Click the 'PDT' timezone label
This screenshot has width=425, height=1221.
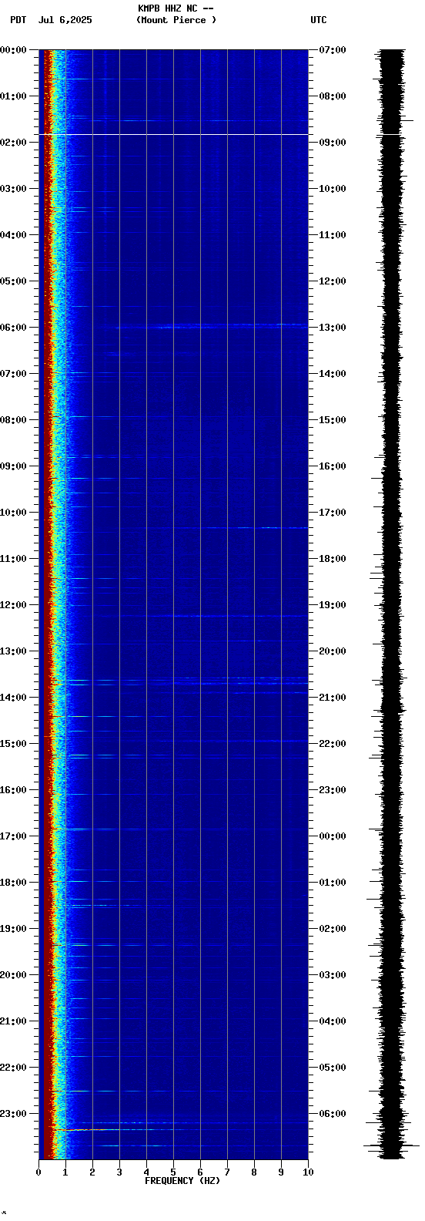pyautogui.click(x=18, y=20)
